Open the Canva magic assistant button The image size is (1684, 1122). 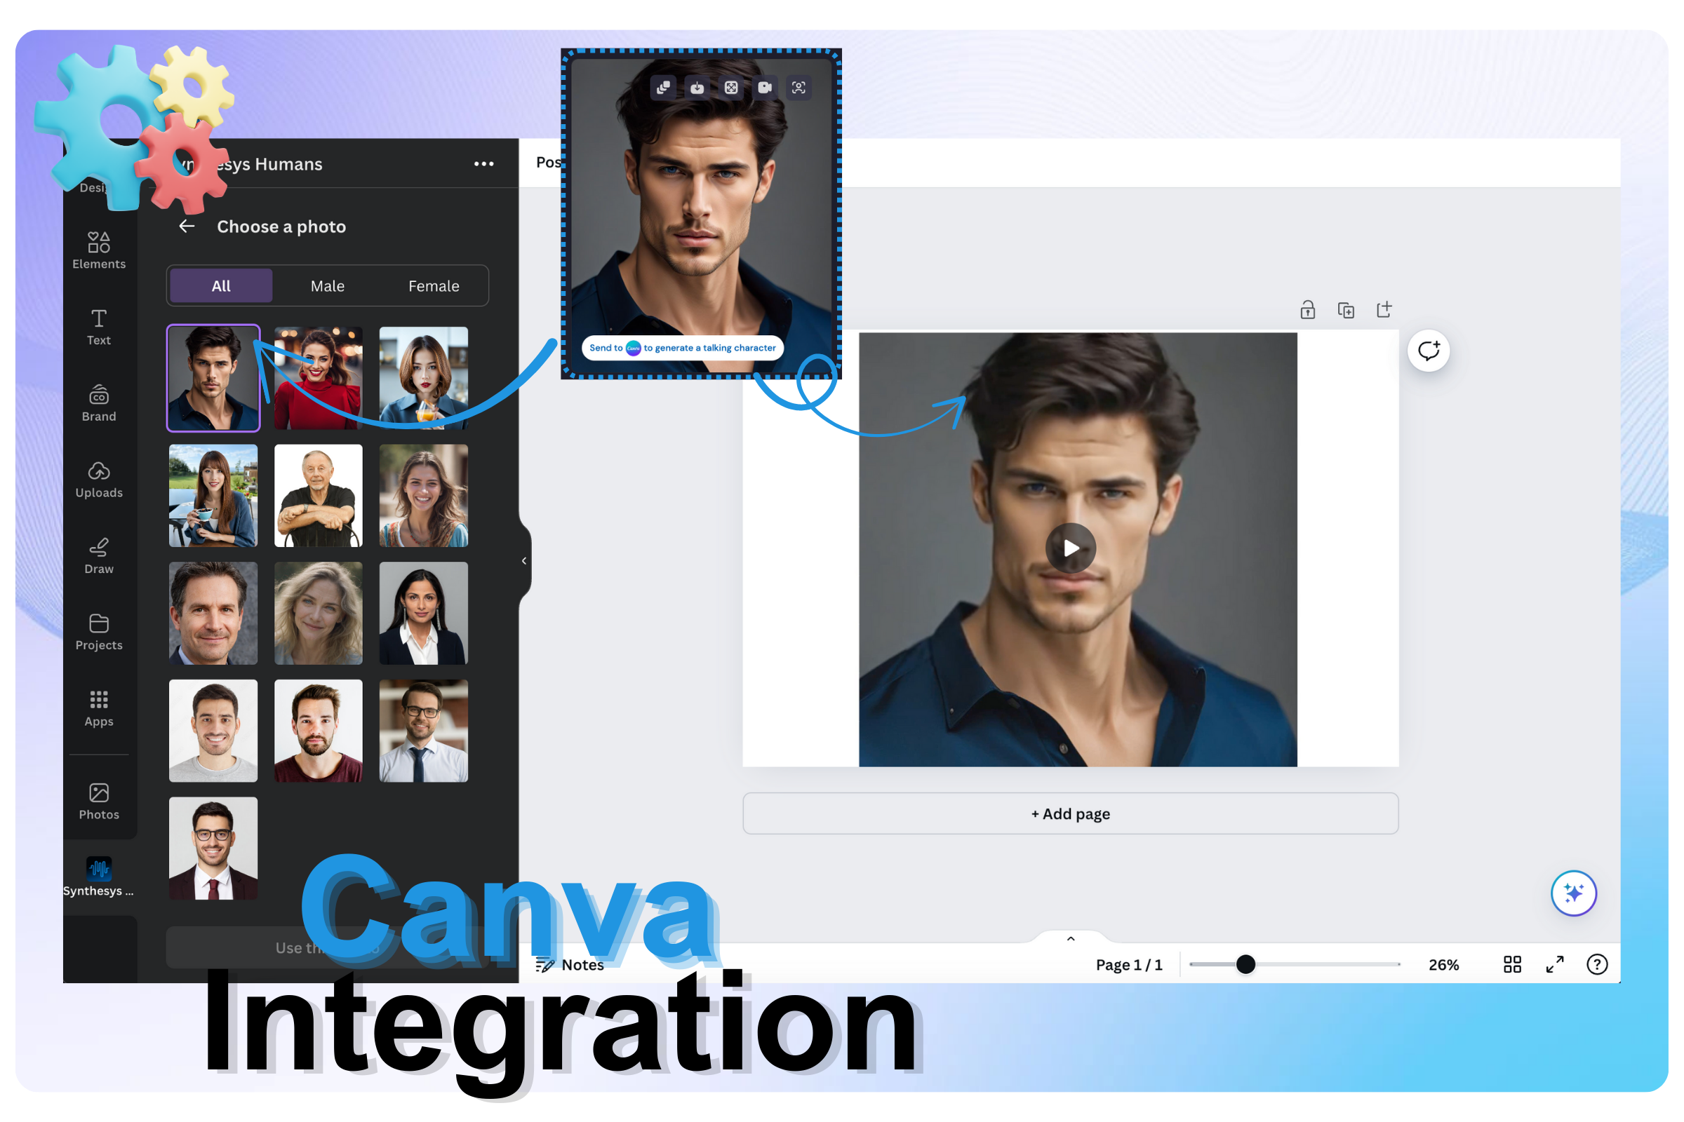pos(1573,892)
